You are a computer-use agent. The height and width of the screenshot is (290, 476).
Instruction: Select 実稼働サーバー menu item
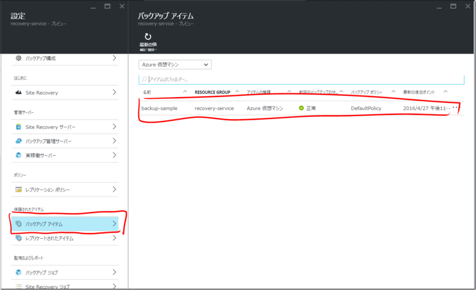point(65,155)
